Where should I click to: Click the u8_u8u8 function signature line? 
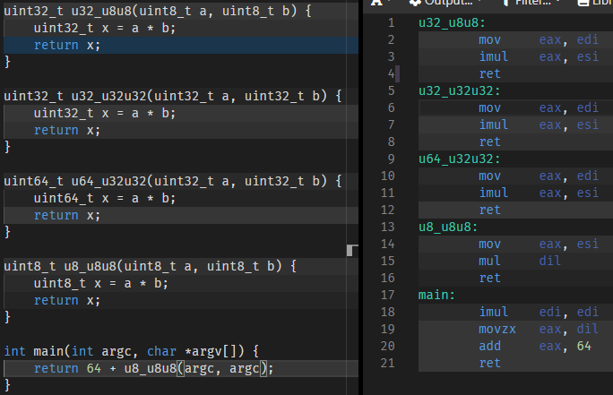(151, 266)
